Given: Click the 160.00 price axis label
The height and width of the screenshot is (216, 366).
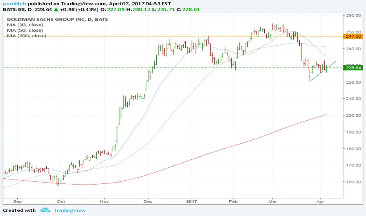Looking at the screenshot, I should pos(353,182).
